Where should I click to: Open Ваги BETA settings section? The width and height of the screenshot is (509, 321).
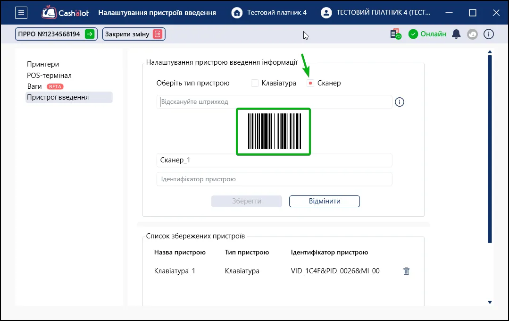tap(45, 86)
